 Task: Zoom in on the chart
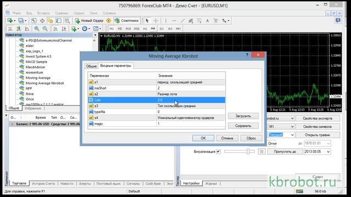point(37,29)
